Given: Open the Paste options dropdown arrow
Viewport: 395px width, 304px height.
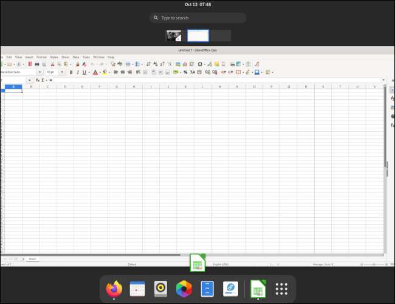Looking at the screenshot, I should click(70, 64).
